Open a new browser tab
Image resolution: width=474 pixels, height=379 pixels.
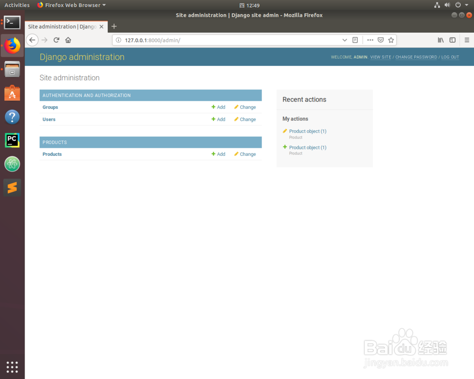pos(114,27)
